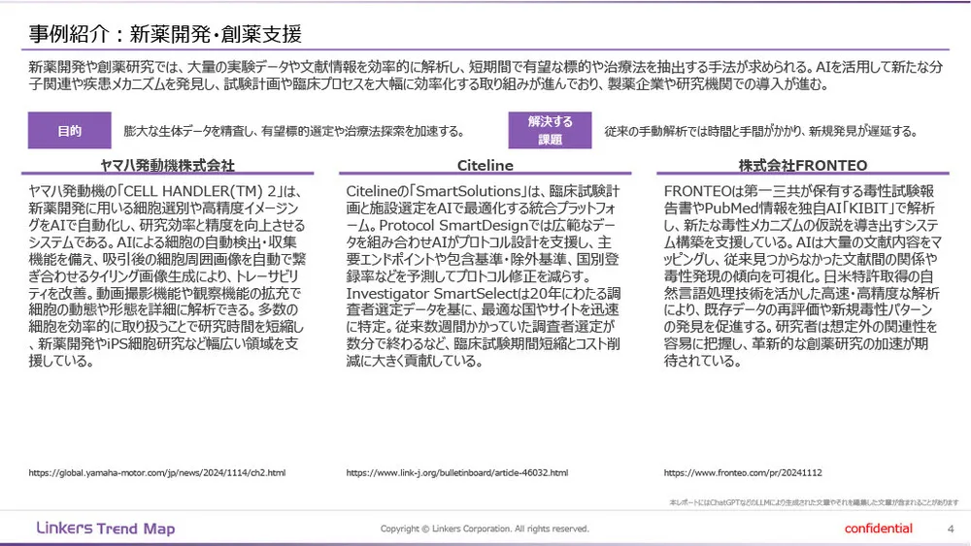Select the Citeline column heading
Image resolution: width=971 pixels, height=546 pixels.
pyautogui.click(x=485, y=166)
